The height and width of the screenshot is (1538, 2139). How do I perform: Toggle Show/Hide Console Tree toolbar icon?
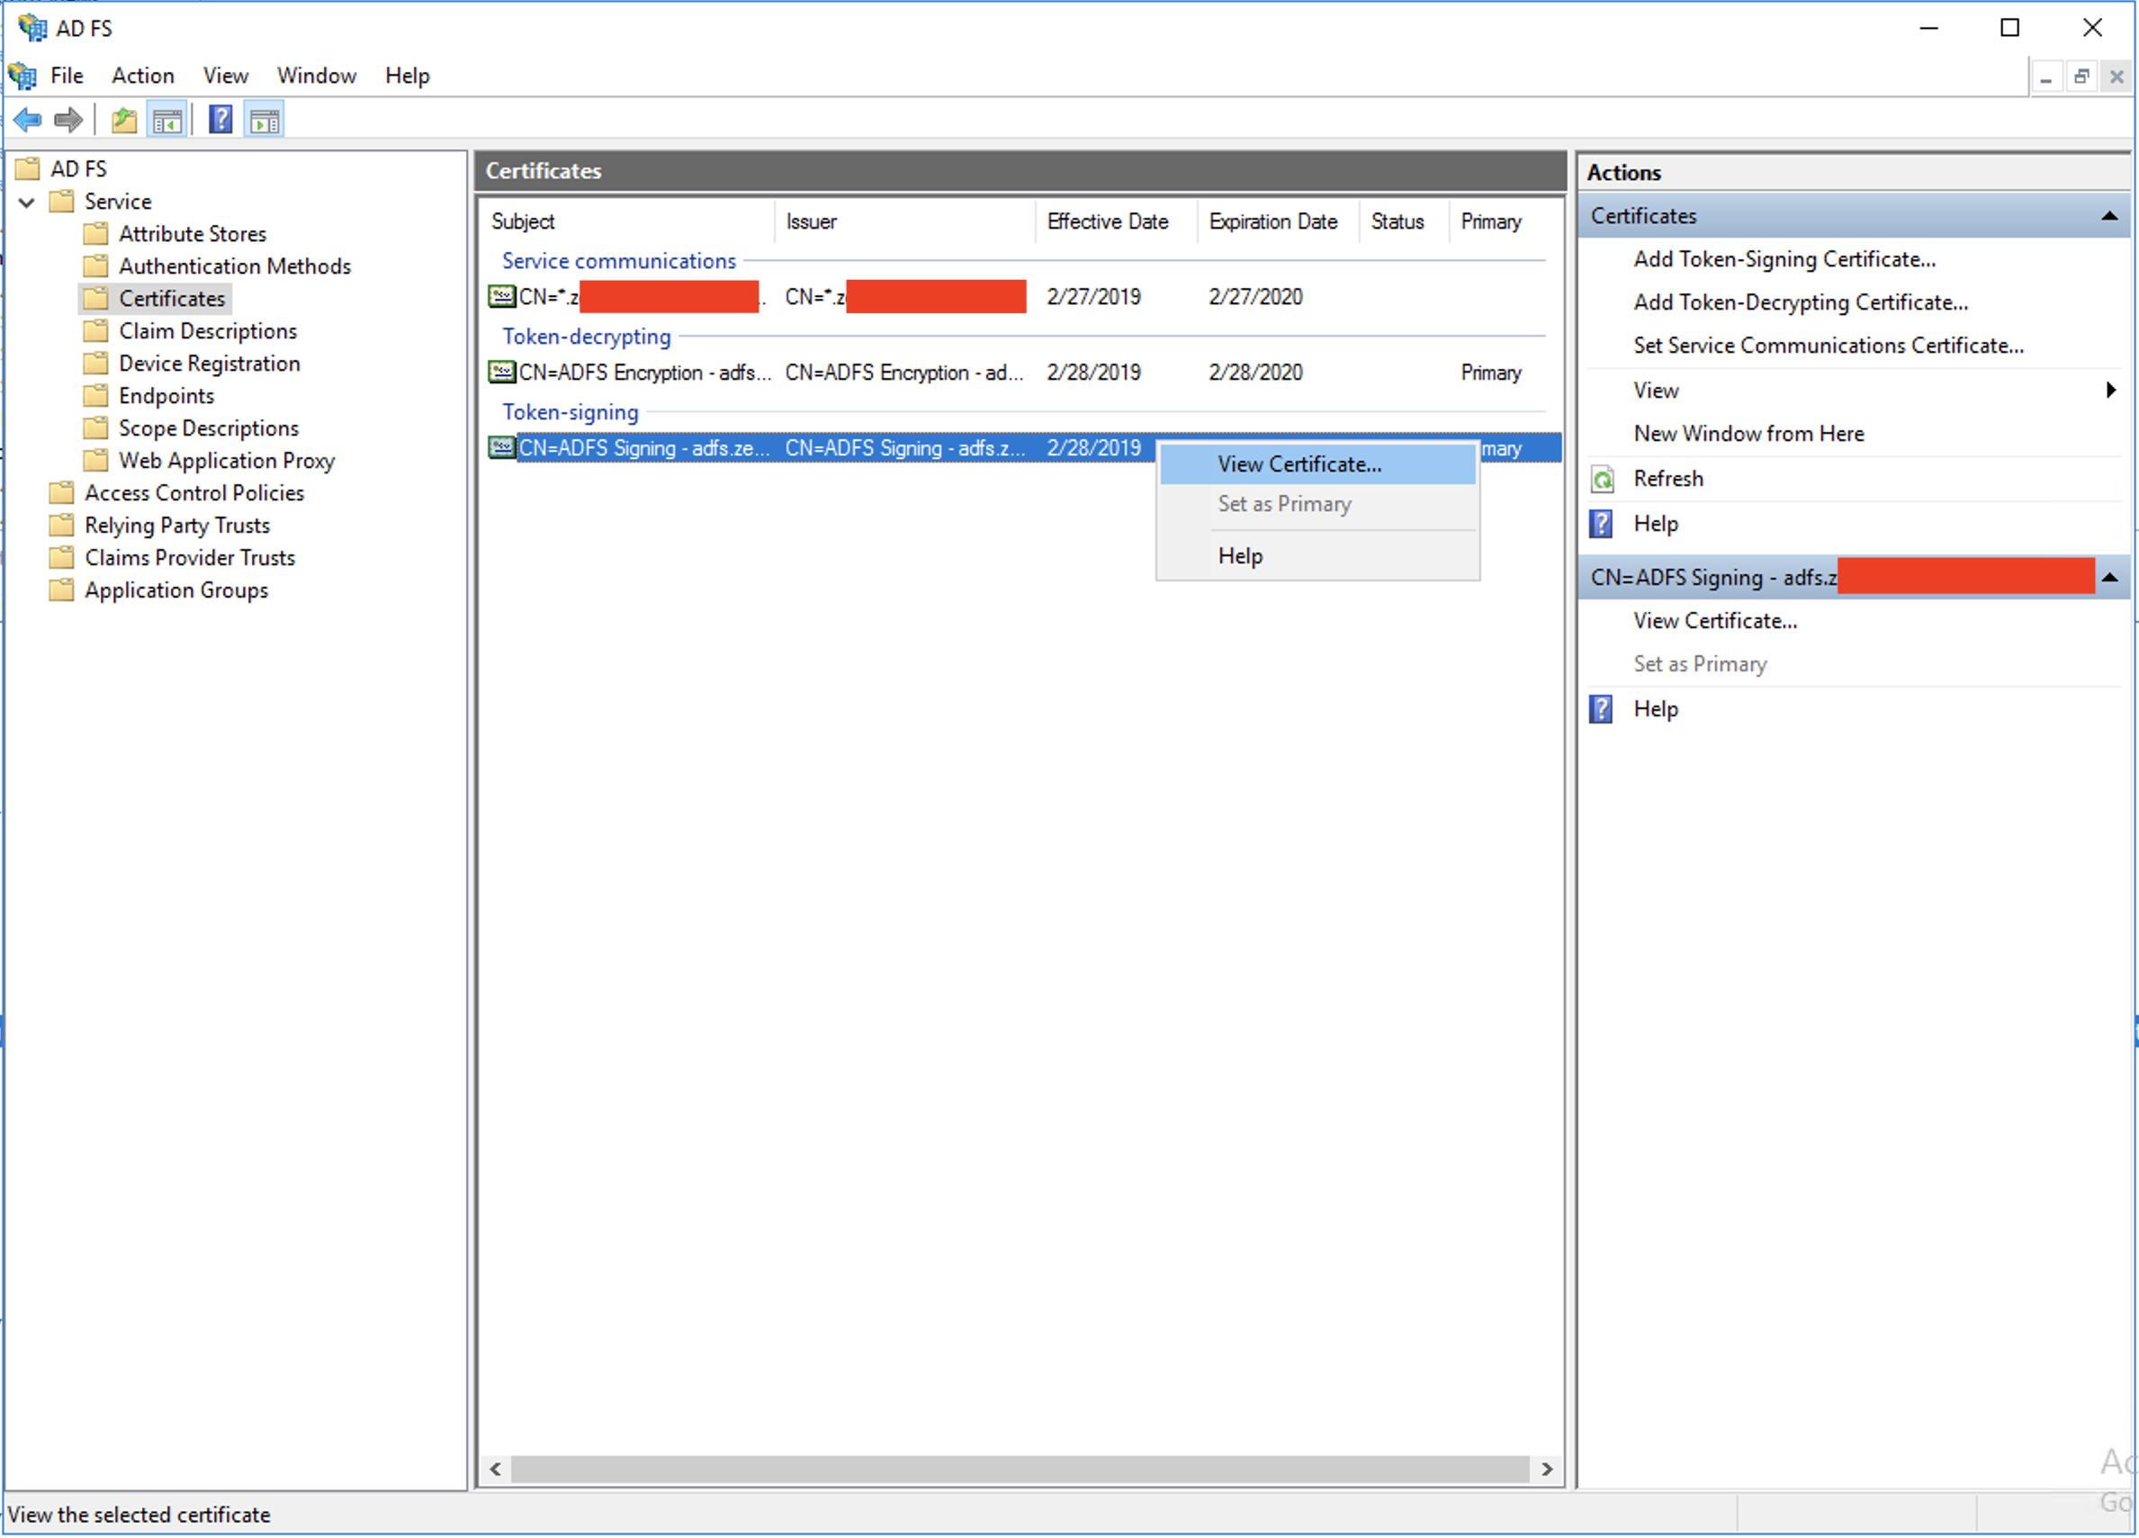(168, 121)
